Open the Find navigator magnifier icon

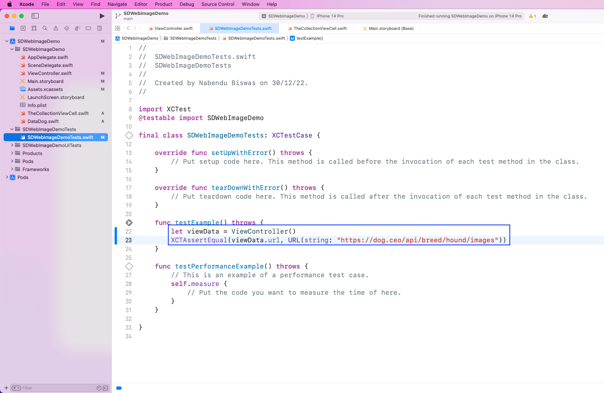coord(45,28)
